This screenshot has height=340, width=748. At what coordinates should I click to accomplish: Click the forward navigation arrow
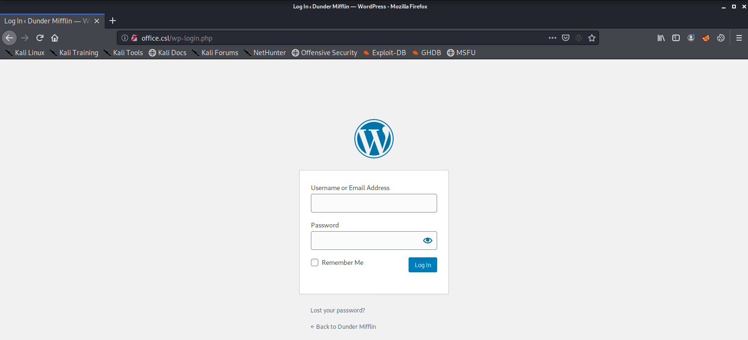25,38
